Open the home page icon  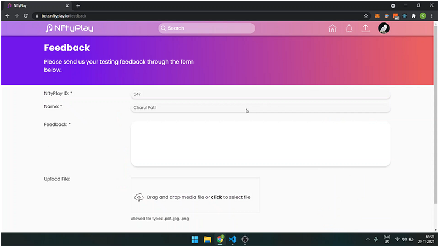[333, 28]
